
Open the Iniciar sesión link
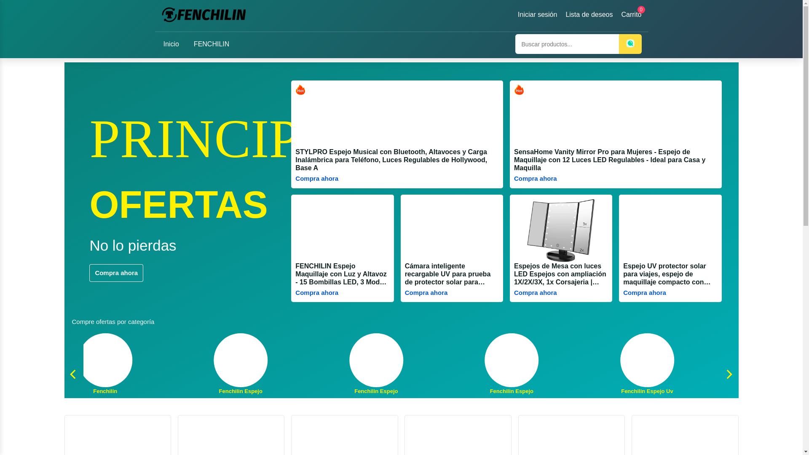(537, 15)
